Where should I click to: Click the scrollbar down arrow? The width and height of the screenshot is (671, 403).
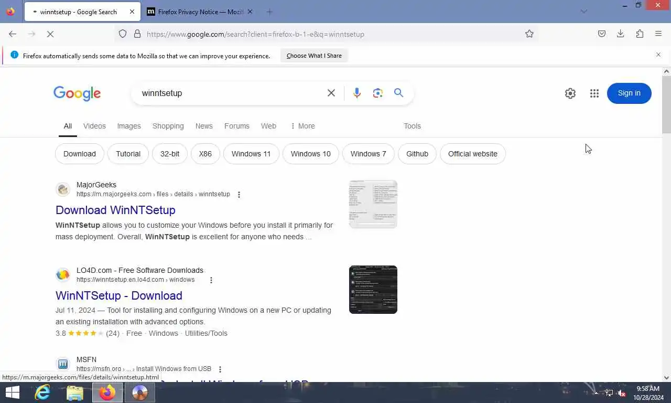pos(666,377)
